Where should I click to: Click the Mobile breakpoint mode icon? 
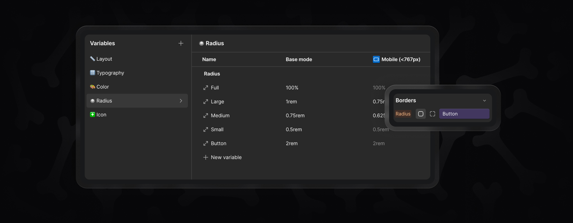(376, 59)
